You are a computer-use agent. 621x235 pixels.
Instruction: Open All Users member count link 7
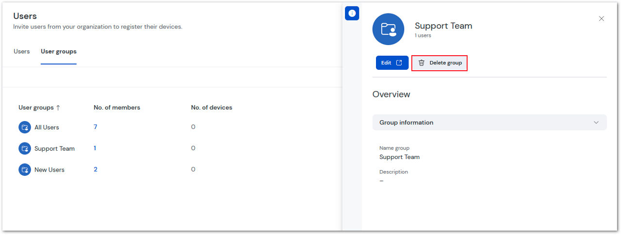coord(96,127)
